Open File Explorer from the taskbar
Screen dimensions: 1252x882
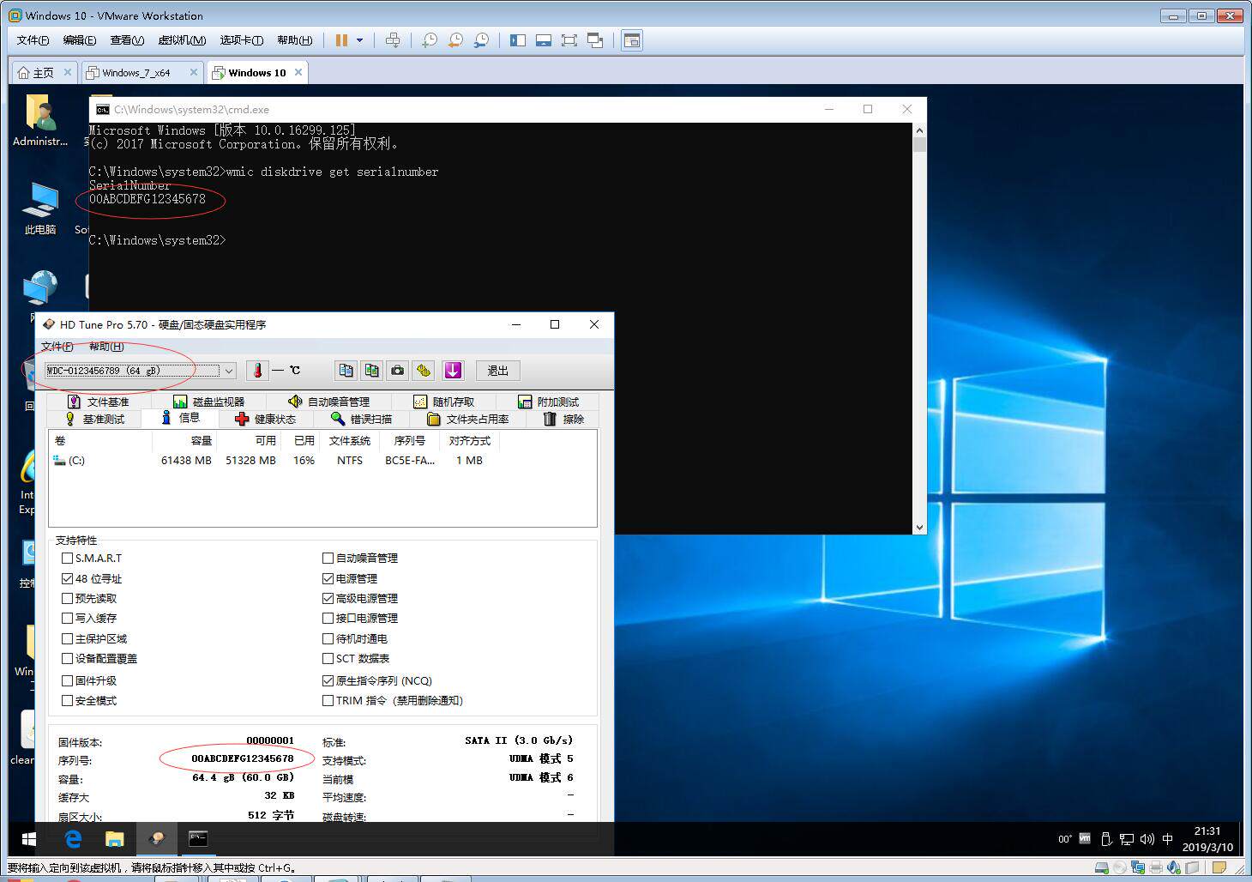click(114, 838)
